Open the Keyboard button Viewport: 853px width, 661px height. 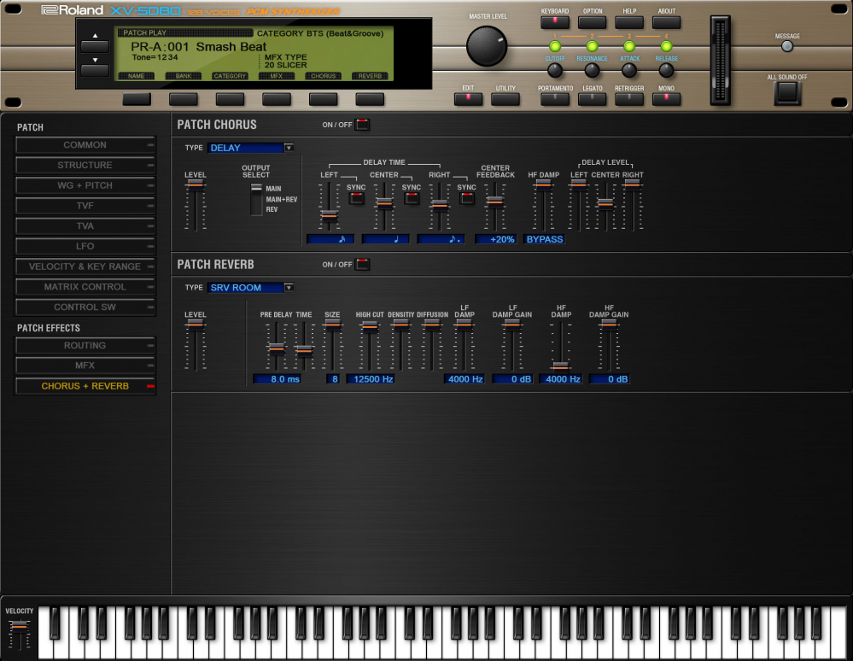(555, 22)
